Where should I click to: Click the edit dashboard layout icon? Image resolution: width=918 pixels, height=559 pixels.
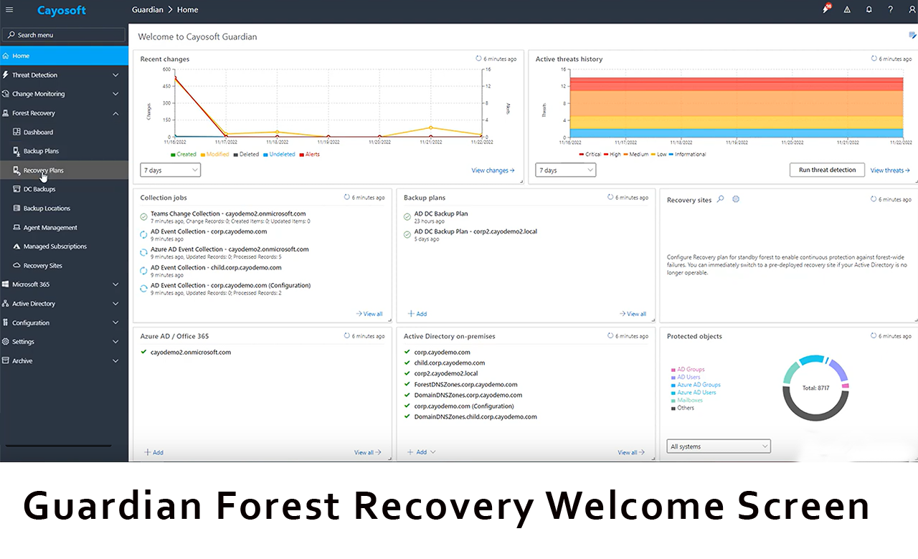pyautogui.click(x=912, y=35)
